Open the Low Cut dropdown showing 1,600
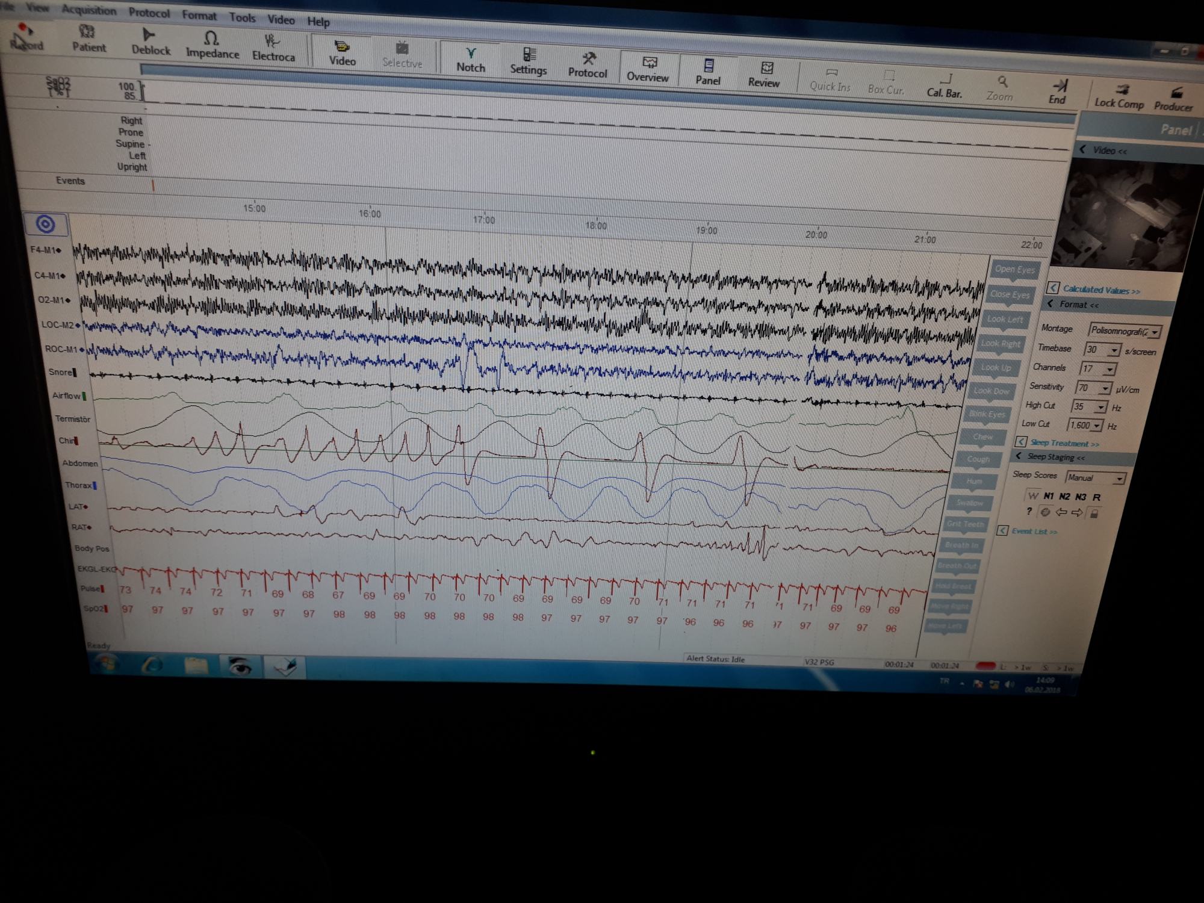 [x=1085, y=426]
